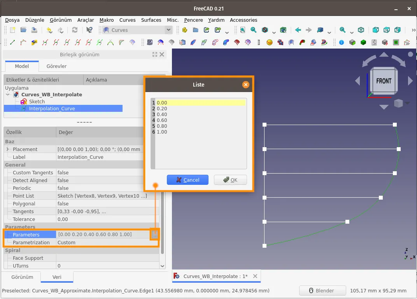Create a new document with toolbar icon

12,30
